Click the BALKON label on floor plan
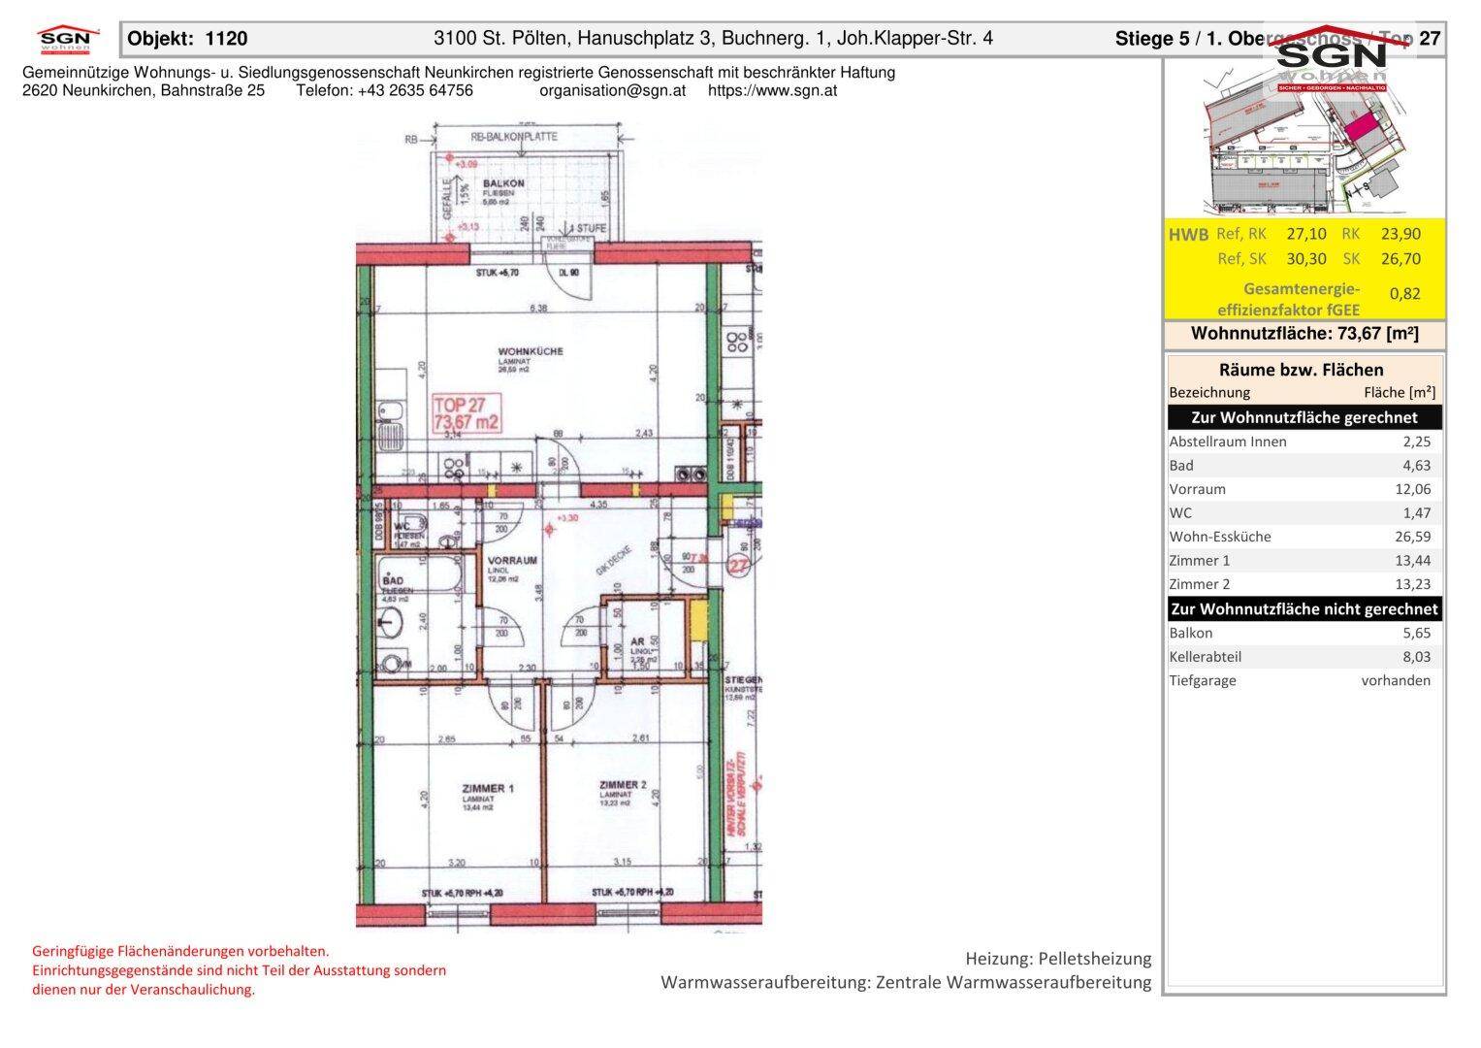1481x1048 pixels. click(504, 183)
